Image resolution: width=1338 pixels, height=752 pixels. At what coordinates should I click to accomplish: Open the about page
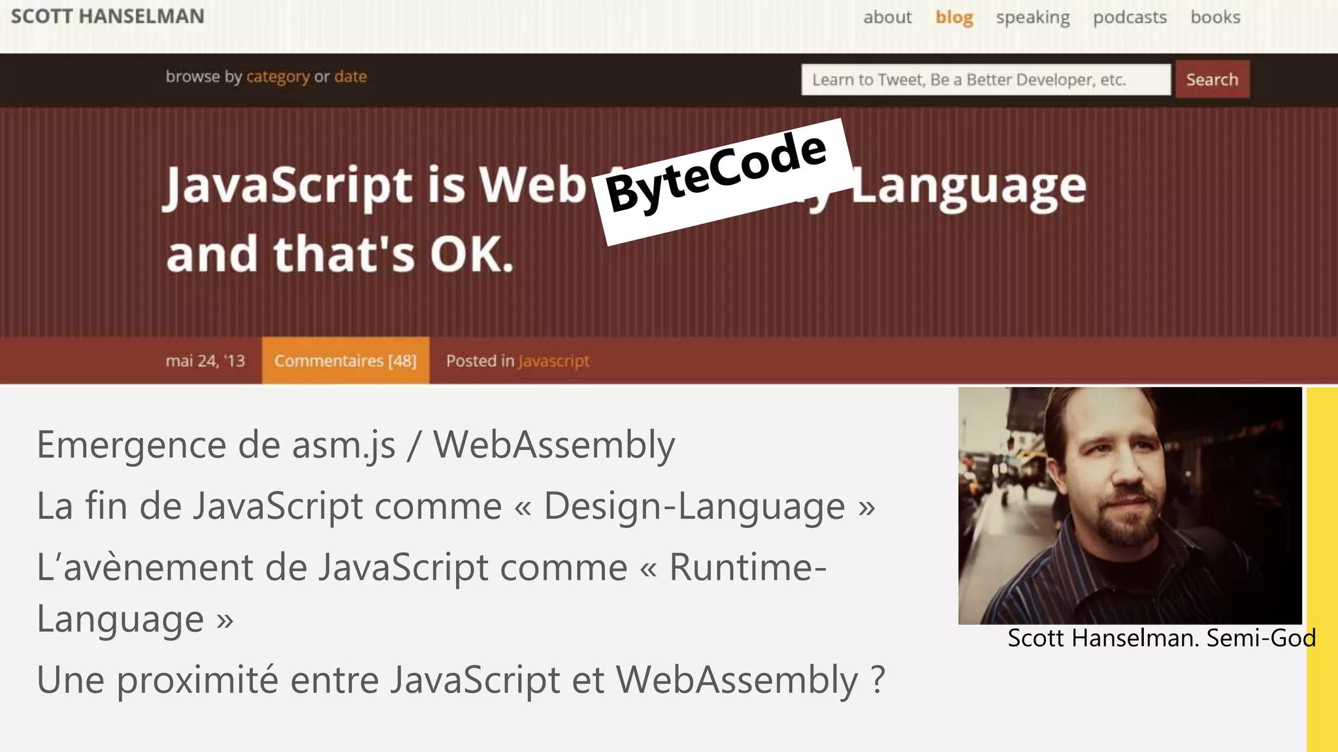click(x=887, y=17)
